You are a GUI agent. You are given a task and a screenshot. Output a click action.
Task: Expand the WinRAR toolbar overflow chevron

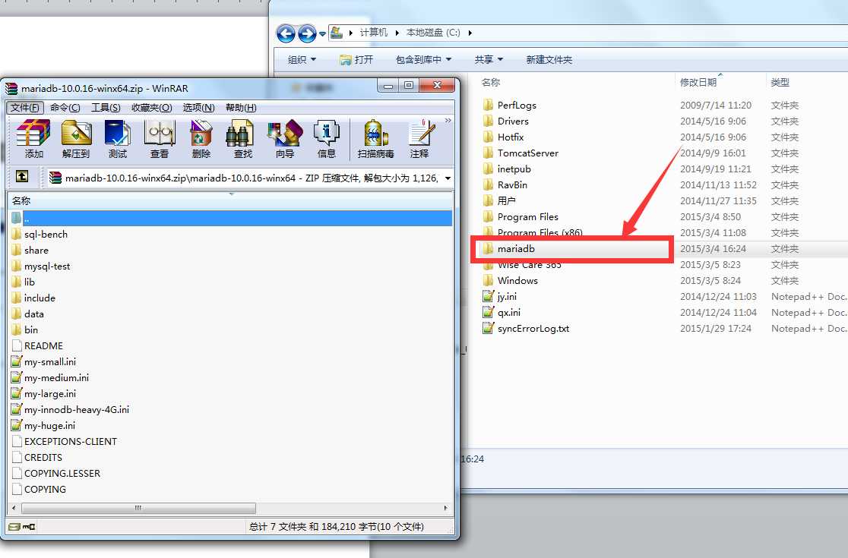(448, 121)
